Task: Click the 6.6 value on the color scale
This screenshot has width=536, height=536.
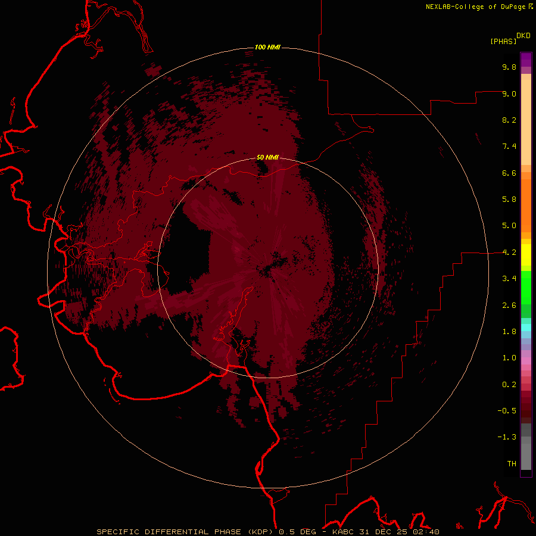Action: 509,173
